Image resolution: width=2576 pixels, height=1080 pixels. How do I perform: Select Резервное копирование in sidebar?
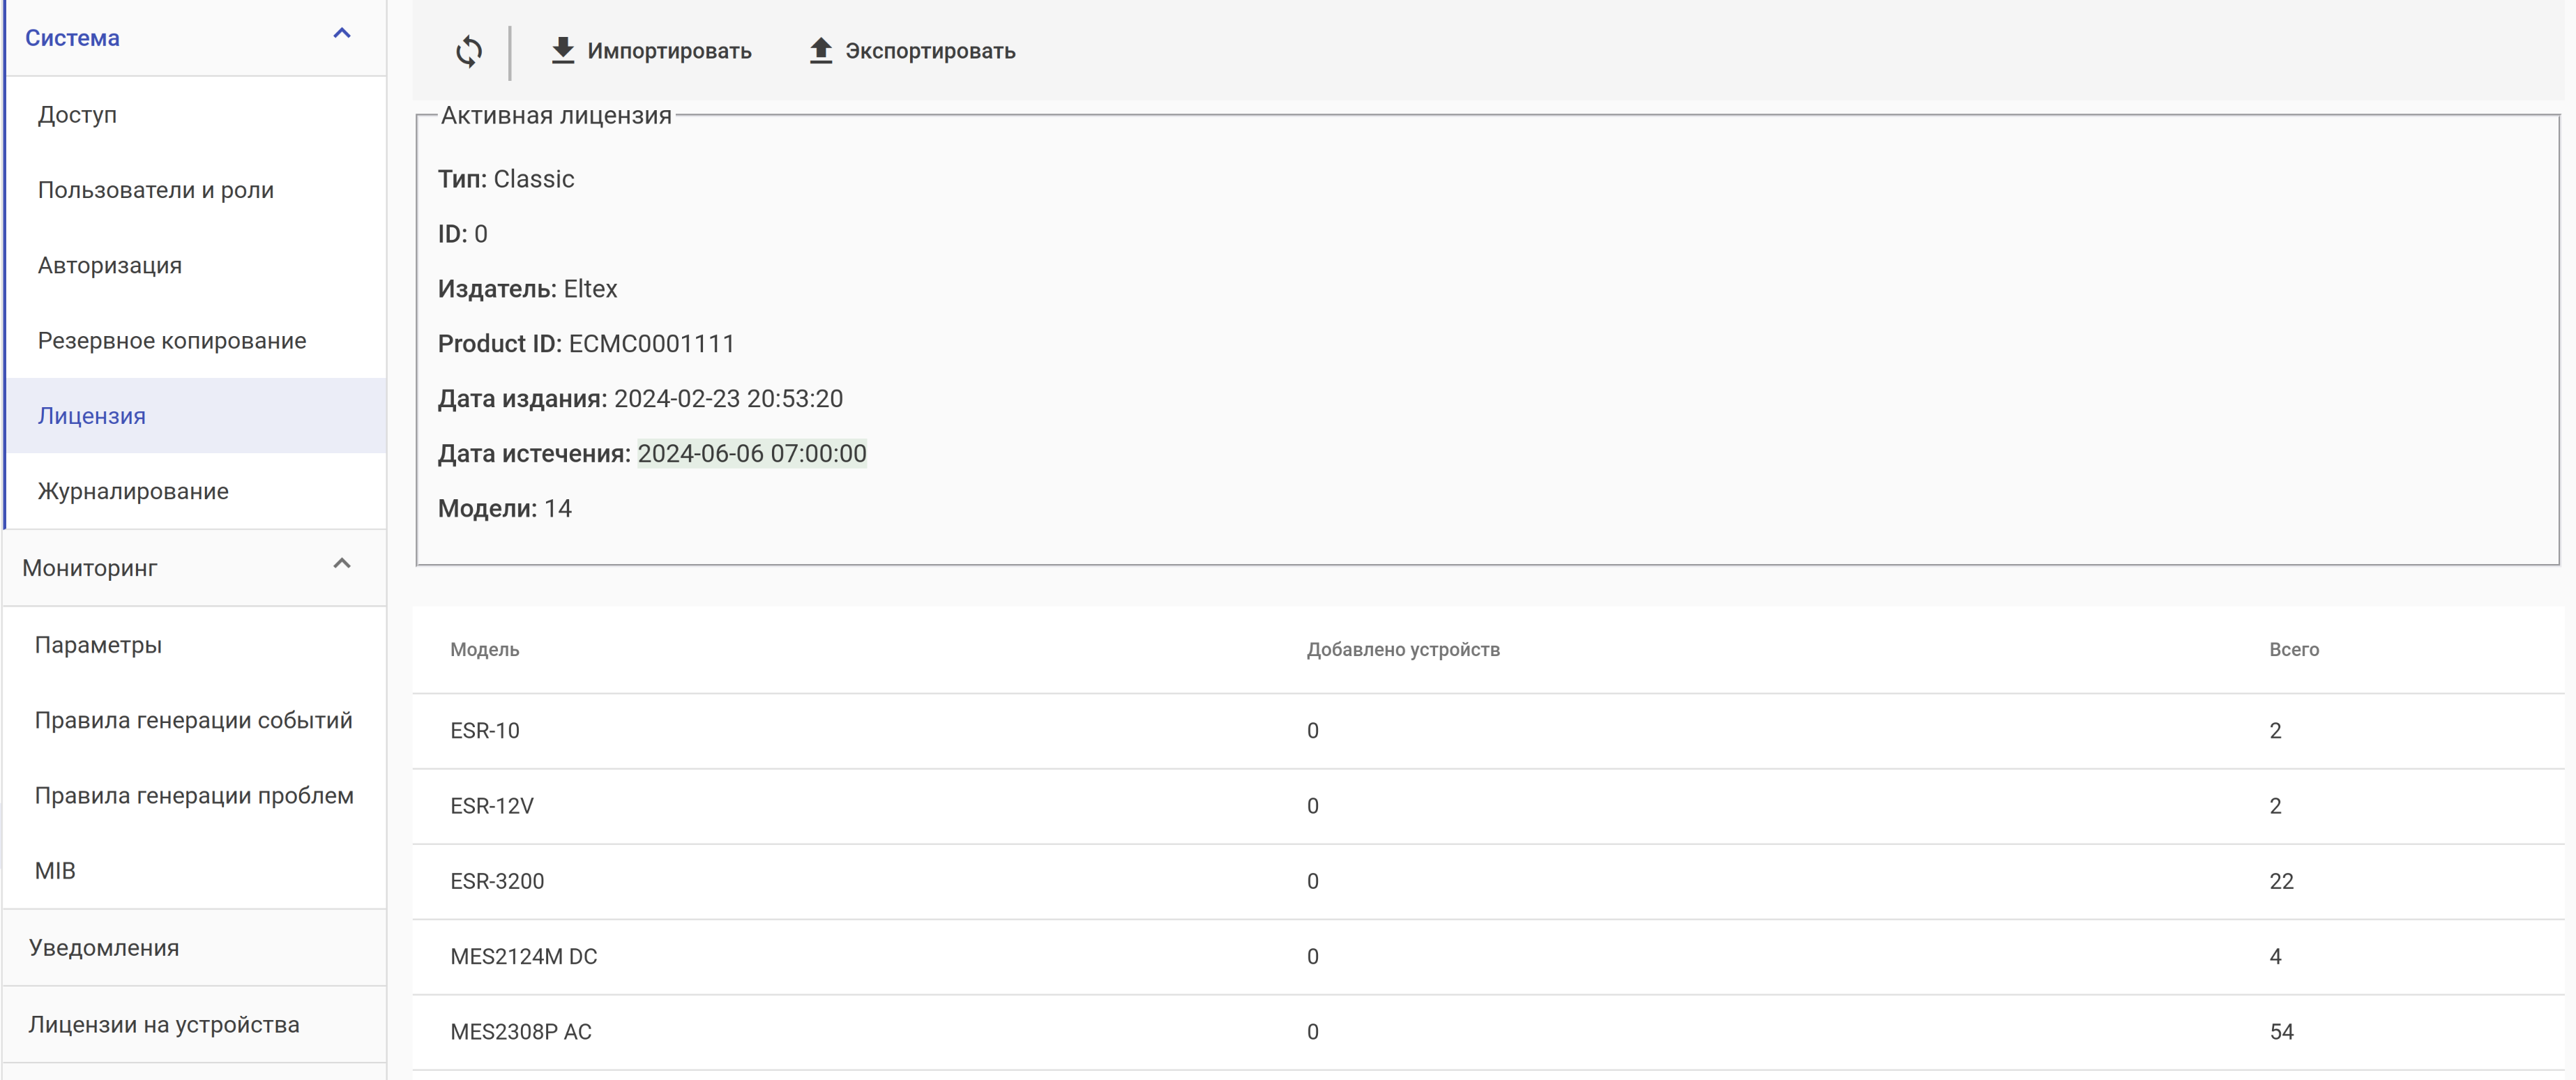172,341
